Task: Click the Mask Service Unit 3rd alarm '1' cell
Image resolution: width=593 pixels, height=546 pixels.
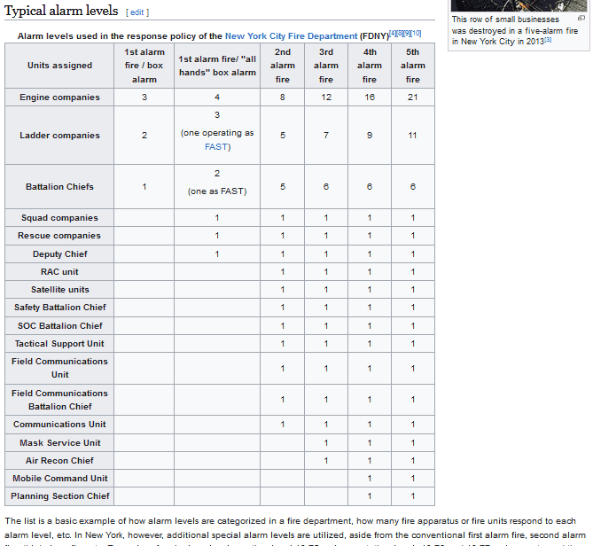Action: coord(326,443)
